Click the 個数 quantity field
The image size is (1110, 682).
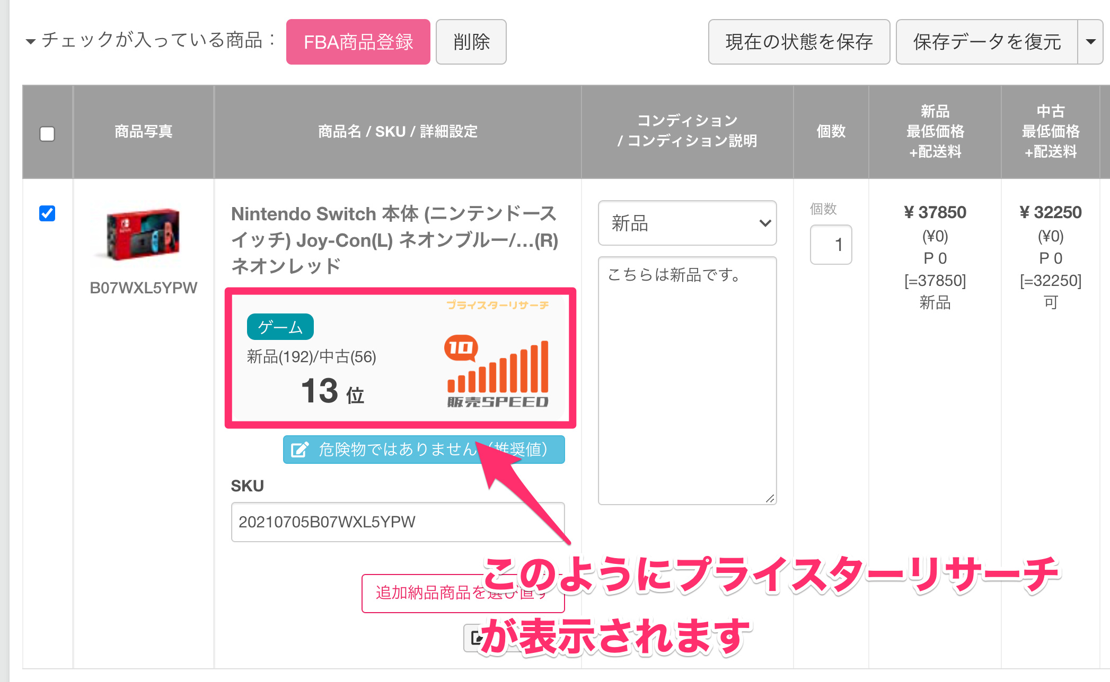831,245
